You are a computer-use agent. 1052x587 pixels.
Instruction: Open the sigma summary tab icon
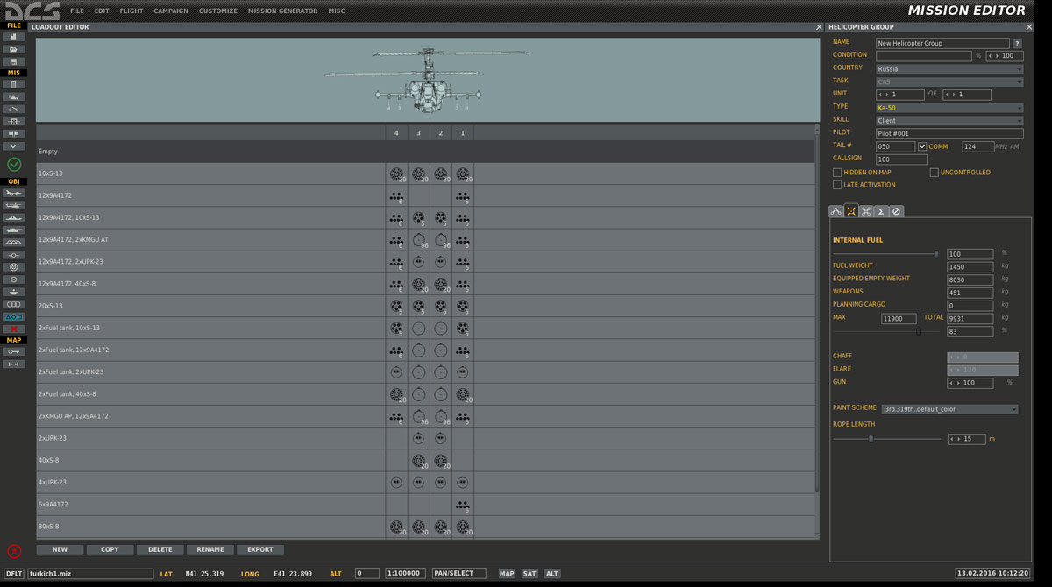point(881,211)
